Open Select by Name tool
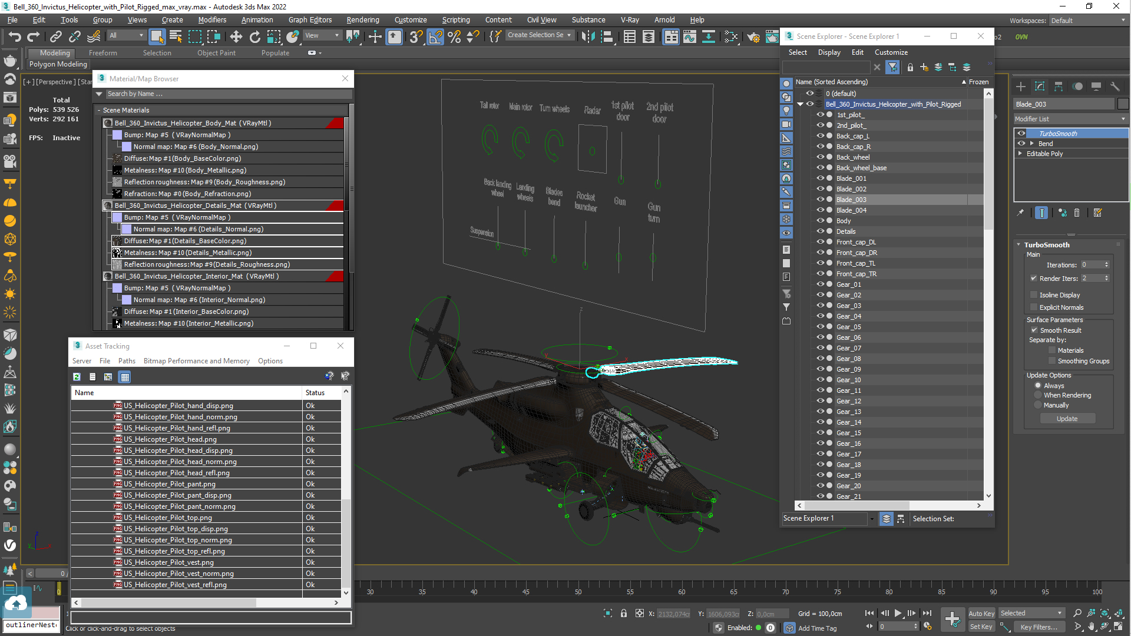The width and height of the screenshot is (1131, 636). coord(176,37)
